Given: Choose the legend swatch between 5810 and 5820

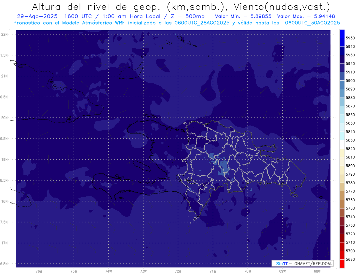Looking at the screenshot, I should [x=342, y=153].
